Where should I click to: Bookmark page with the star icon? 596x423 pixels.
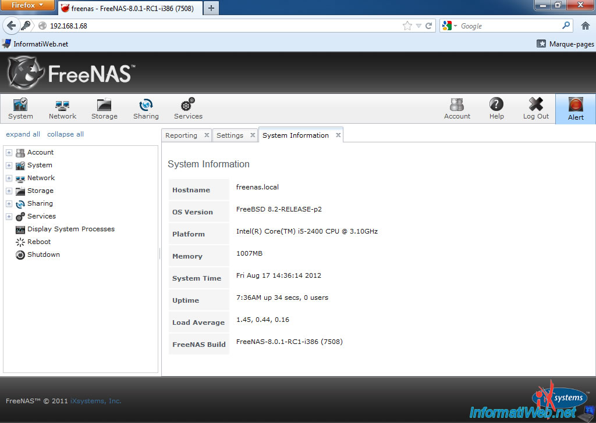coord(407,26)
